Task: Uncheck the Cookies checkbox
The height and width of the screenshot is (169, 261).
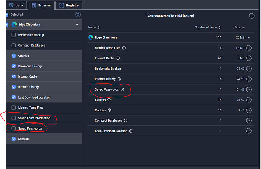Action: point(14,56)
